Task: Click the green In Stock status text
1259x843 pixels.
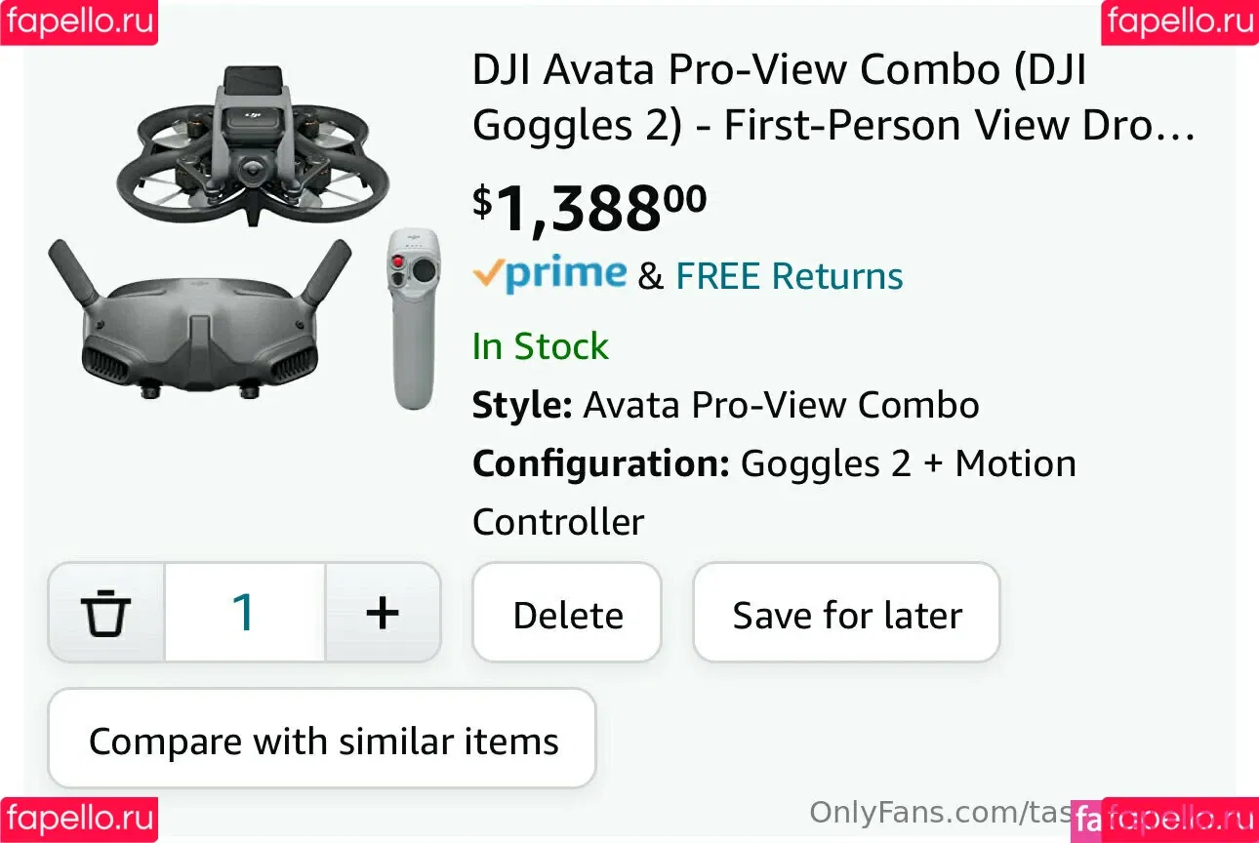Action: click(x=540, y=346)
